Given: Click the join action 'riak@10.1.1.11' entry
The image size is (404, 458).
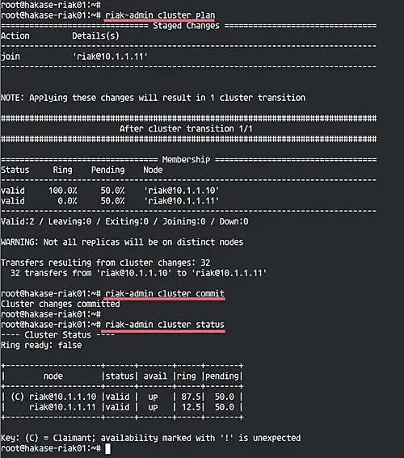Looking at the screenshot, I should 110,57.
